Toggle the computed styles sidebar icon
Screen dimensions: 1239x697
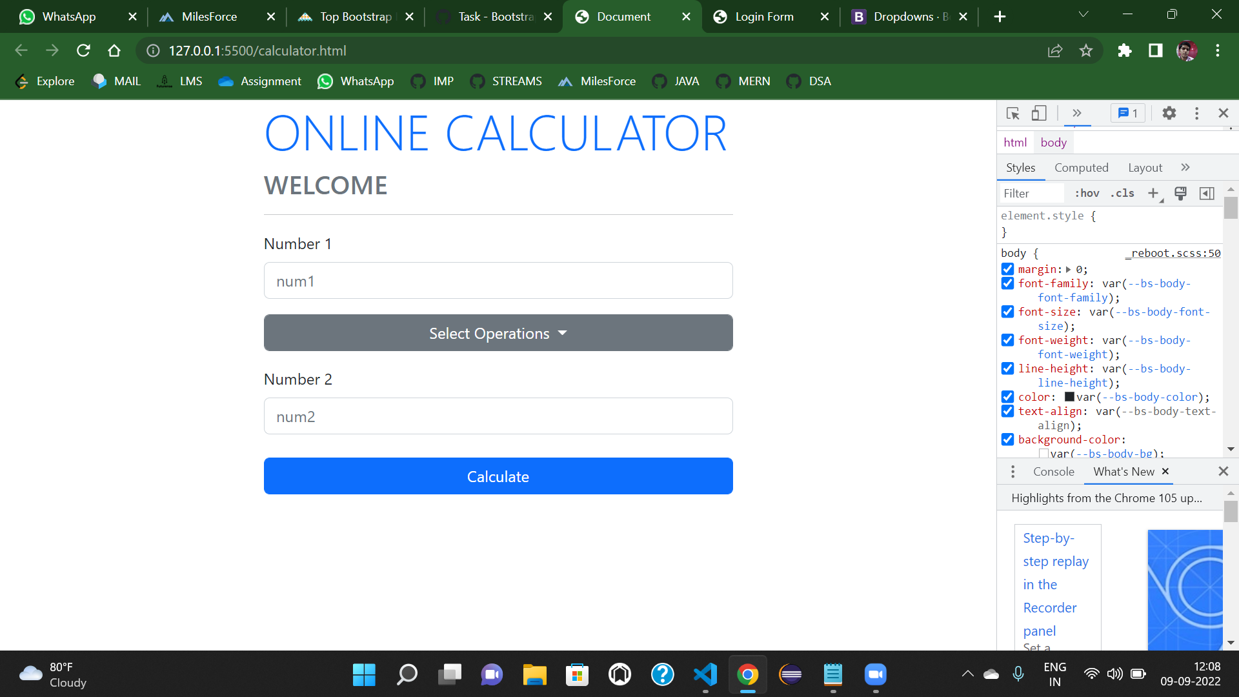pyautogui.click(x=1207, y=193)
